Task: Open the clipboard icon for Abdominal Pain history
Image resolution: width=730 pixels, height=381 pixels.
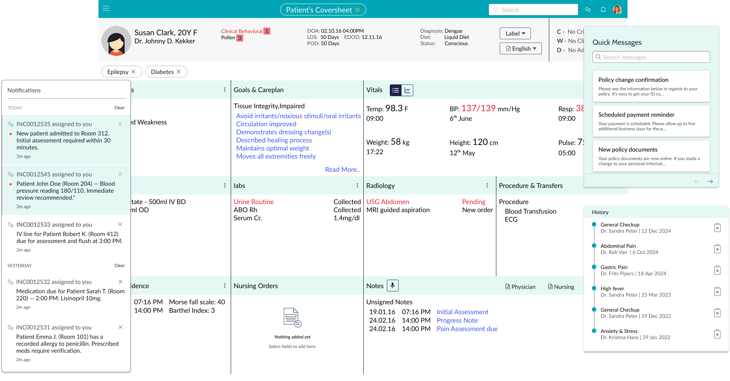Action: coord(717,249)
